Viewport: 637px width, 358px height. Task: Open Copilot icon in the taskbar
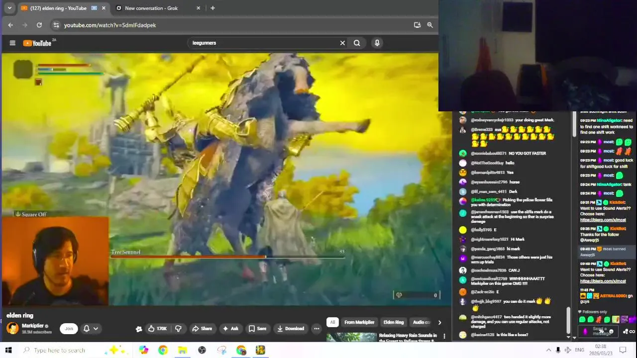click(x=143, y=350)
